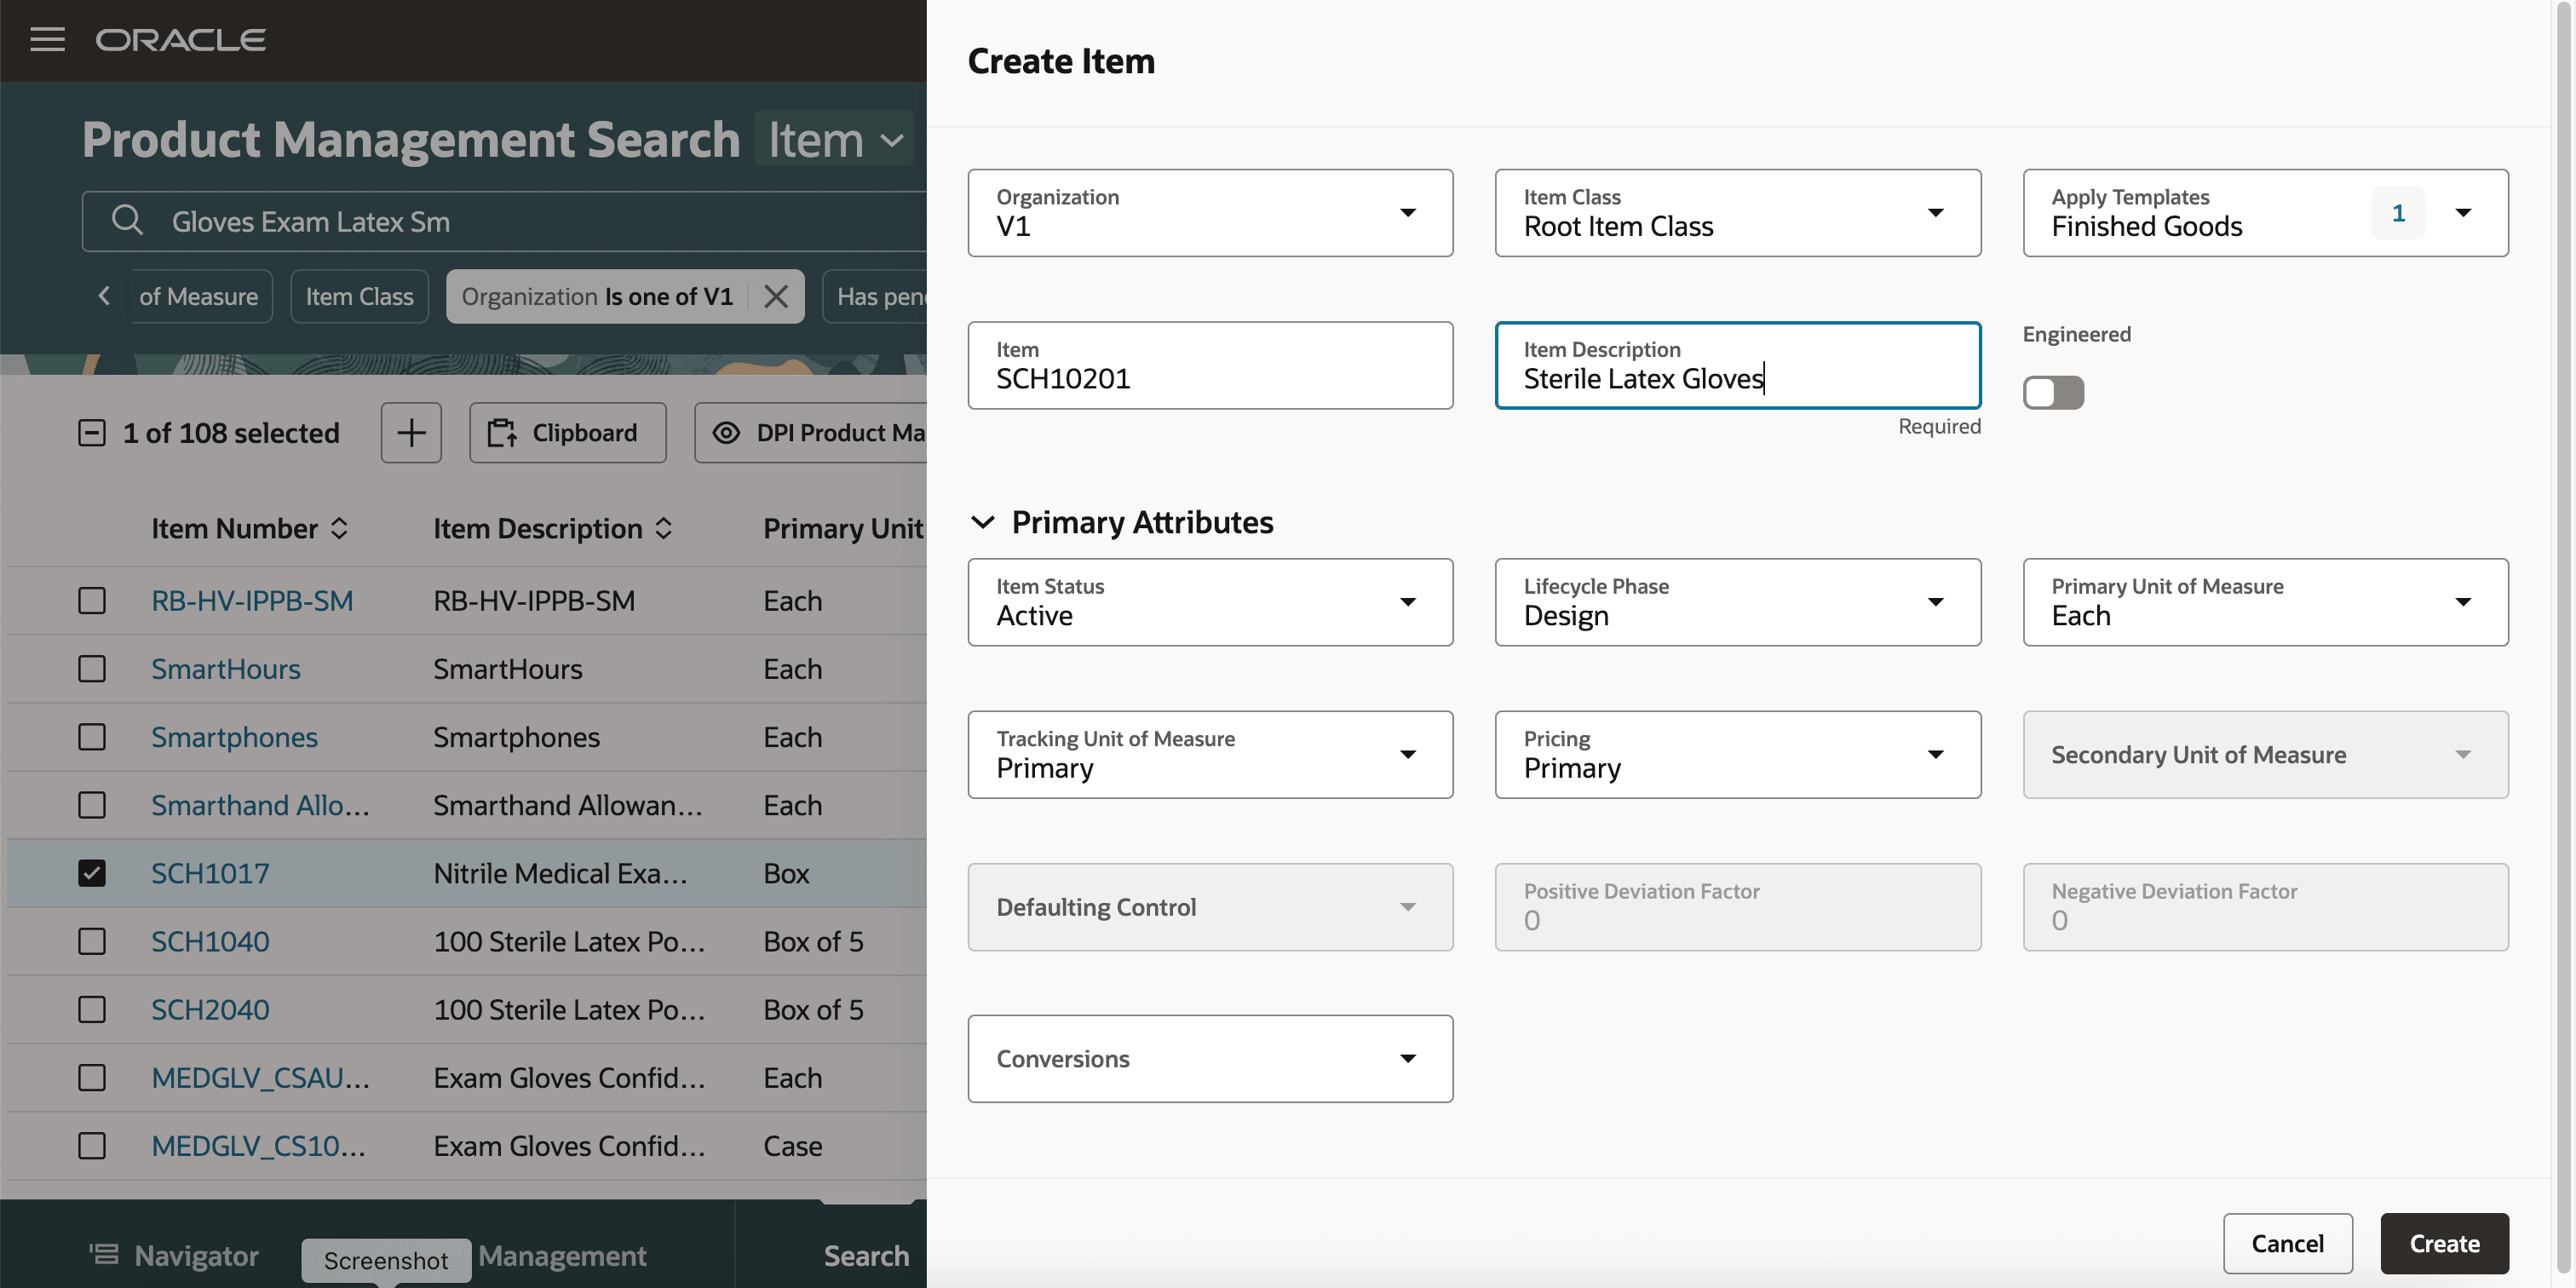The width and height of the screenshot is (2576, 1288).
Task: Uncheck the SCH1017 row checkbox
Action: pyautogui.click(x=92, y=872)
